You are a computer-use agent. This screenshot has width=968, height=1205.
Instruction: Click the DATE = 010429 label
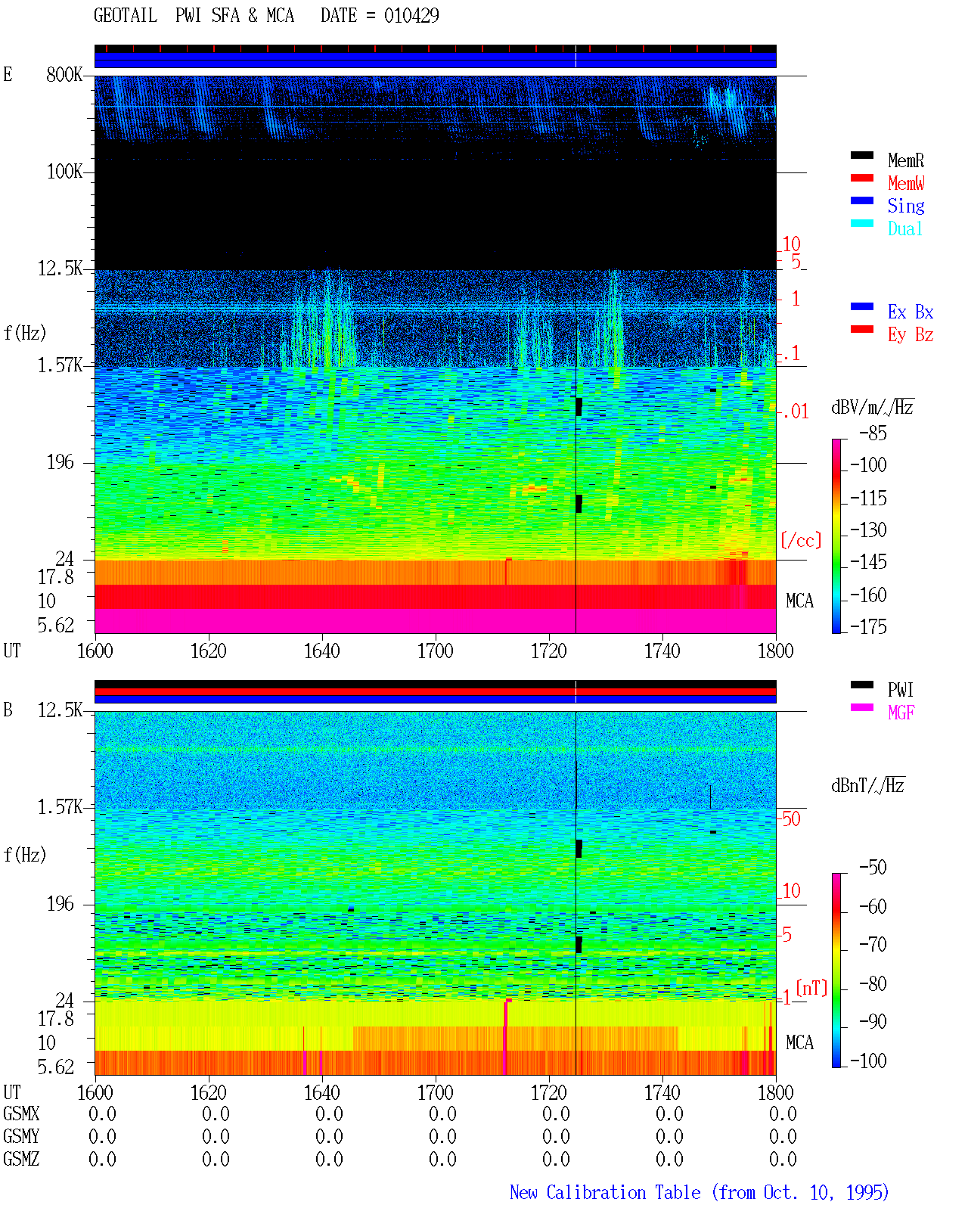pyautogui.click(x=380, y=15)
